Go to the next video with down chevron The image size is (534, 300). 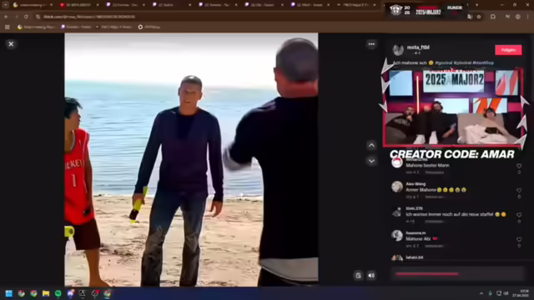[x=371, y=161]
